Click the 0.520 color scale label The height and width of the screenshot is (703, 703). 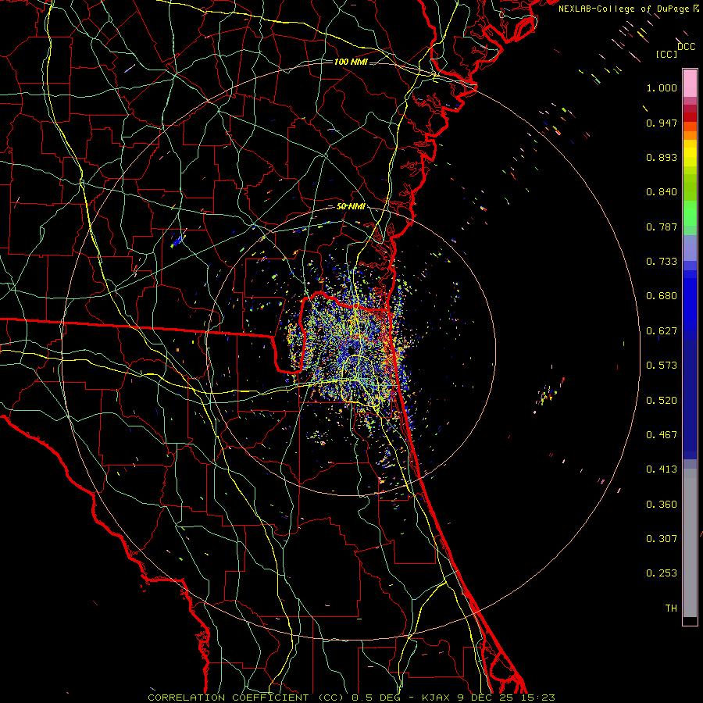pyautogui.click(x=662, y=401)
